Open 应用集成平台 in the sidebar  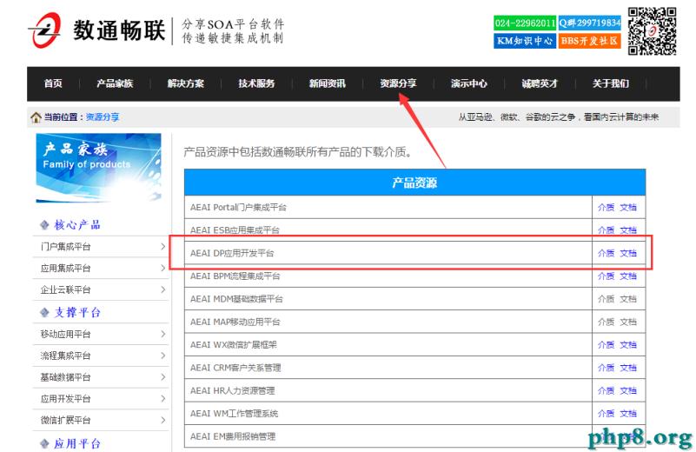(66, 269)
